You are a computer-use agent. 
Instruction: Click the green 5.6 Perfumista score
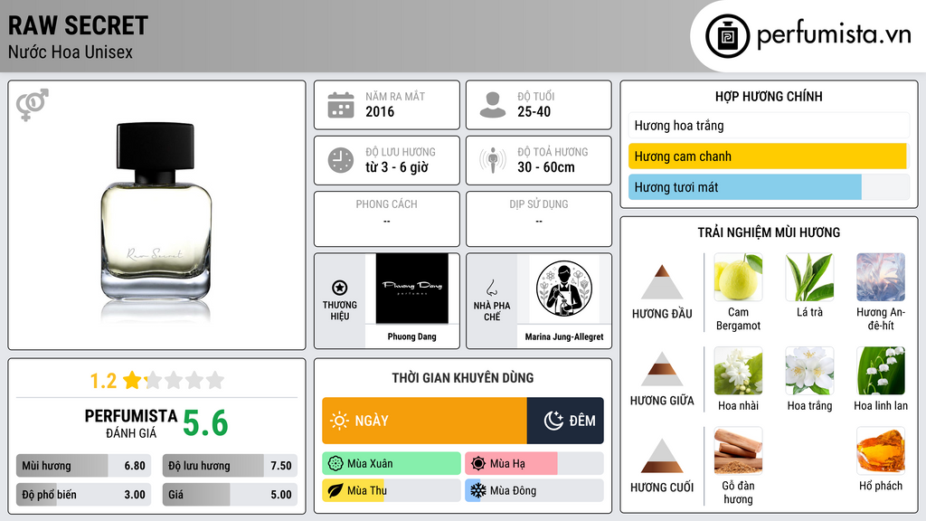click(205, 423)
